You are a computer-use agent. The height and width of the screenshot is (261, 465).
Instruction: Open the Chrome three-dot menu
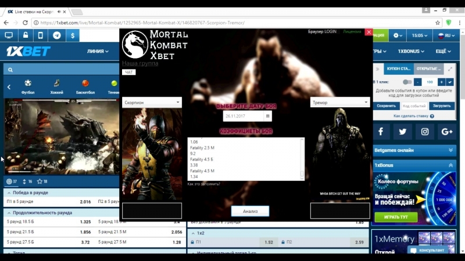coord(459,23)
